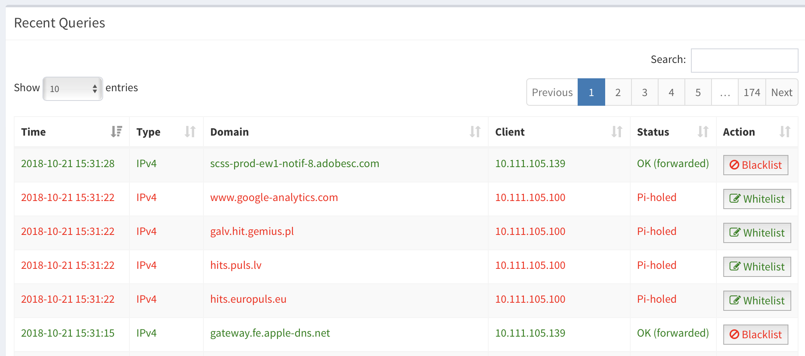Screen dimensions: 805x356
Task: Go to the Next page
Action: coord(782,92)
